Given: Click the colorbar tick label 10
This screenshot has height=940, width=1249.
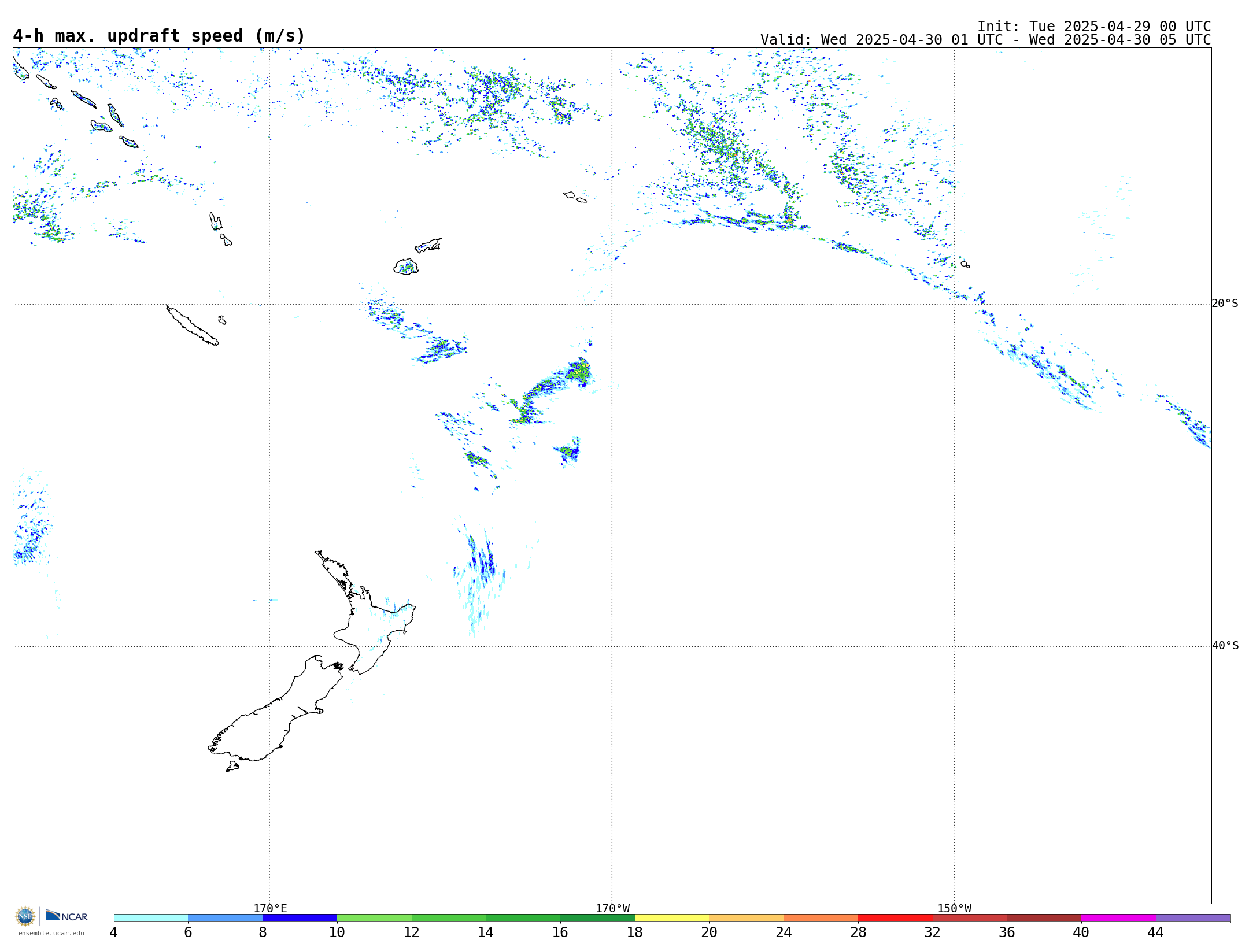Looking at the screenshot, I should [x=337, y=932].
